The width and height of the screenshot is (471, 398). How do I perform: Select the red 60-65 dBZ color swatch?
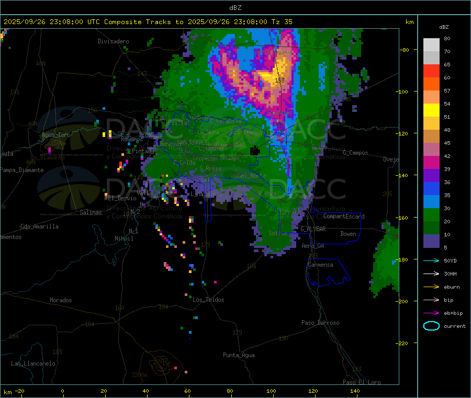pos(431,71)
